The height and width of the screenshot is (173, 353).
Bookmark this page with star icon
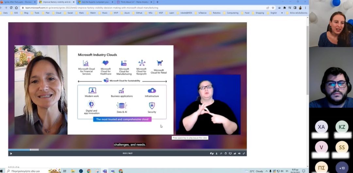[273, 8]
